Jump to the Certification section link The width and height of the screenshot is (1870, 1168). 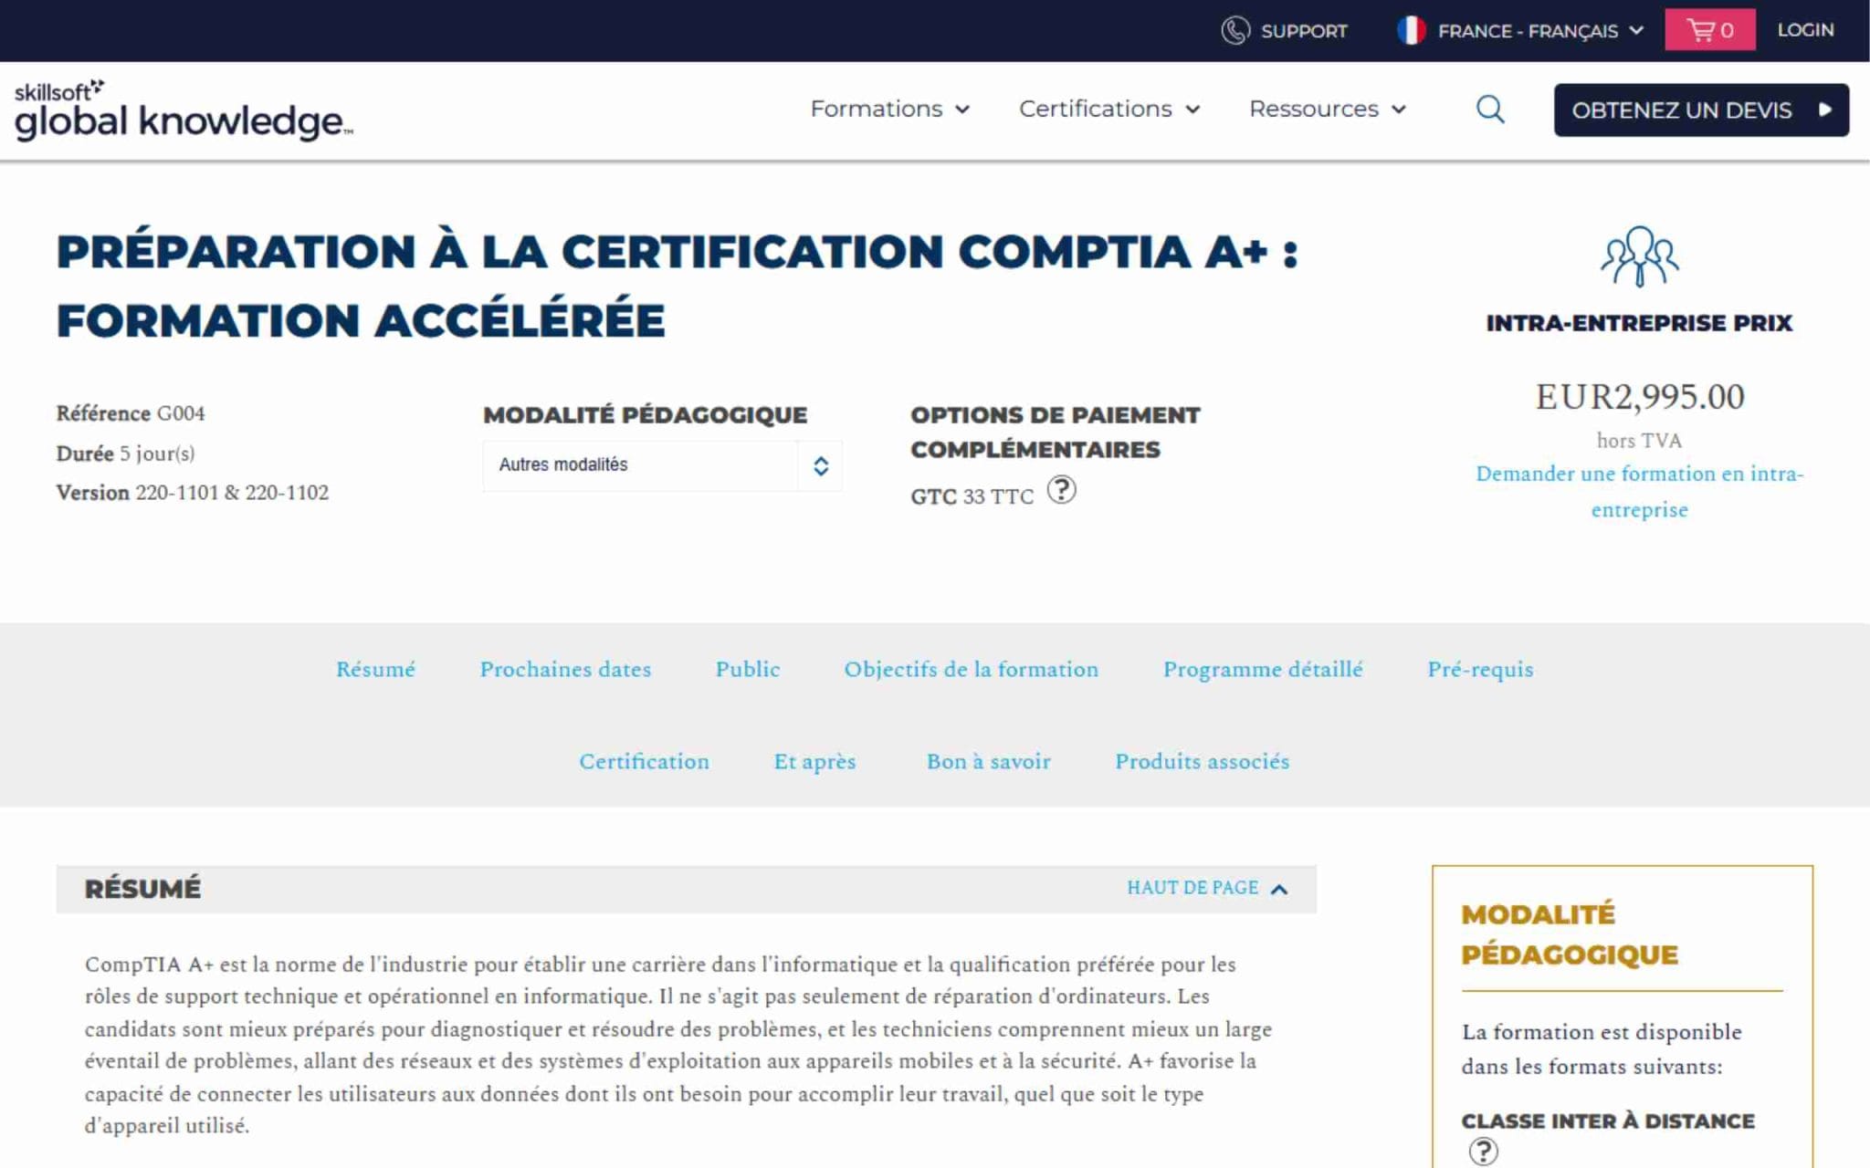coord(644,761)
